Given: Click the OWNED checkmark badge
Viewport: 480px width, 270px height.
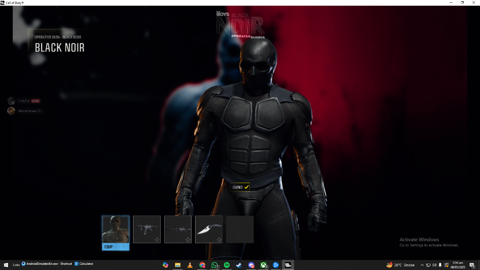Looking at the screenshot, I should 240,187.
